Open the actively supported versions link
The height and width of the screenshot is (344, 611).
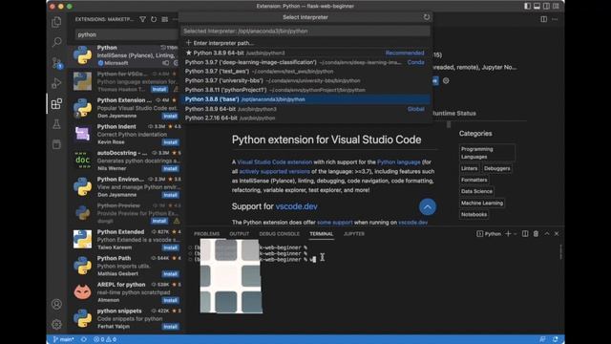274,171
